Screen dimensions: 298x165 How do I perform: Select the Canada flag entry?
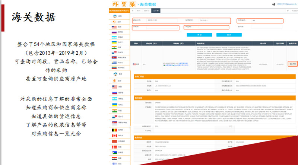point(114,136)
